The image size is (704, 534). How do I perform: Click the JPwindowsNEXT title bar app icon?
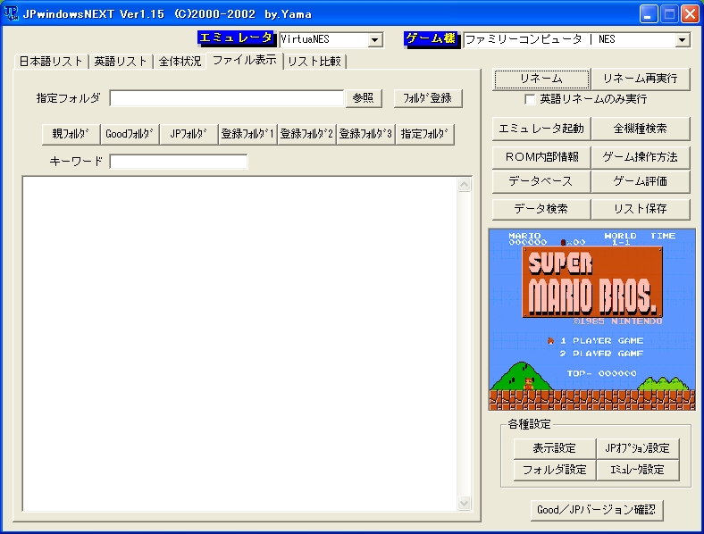click(x=11, y=13)
